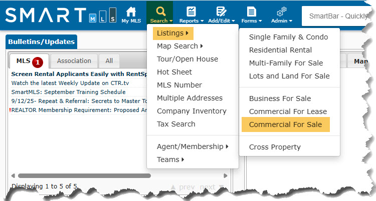Open Screen Rental Applicants bulletin
This screenshot has height=201, width=376.
point(79,74)
